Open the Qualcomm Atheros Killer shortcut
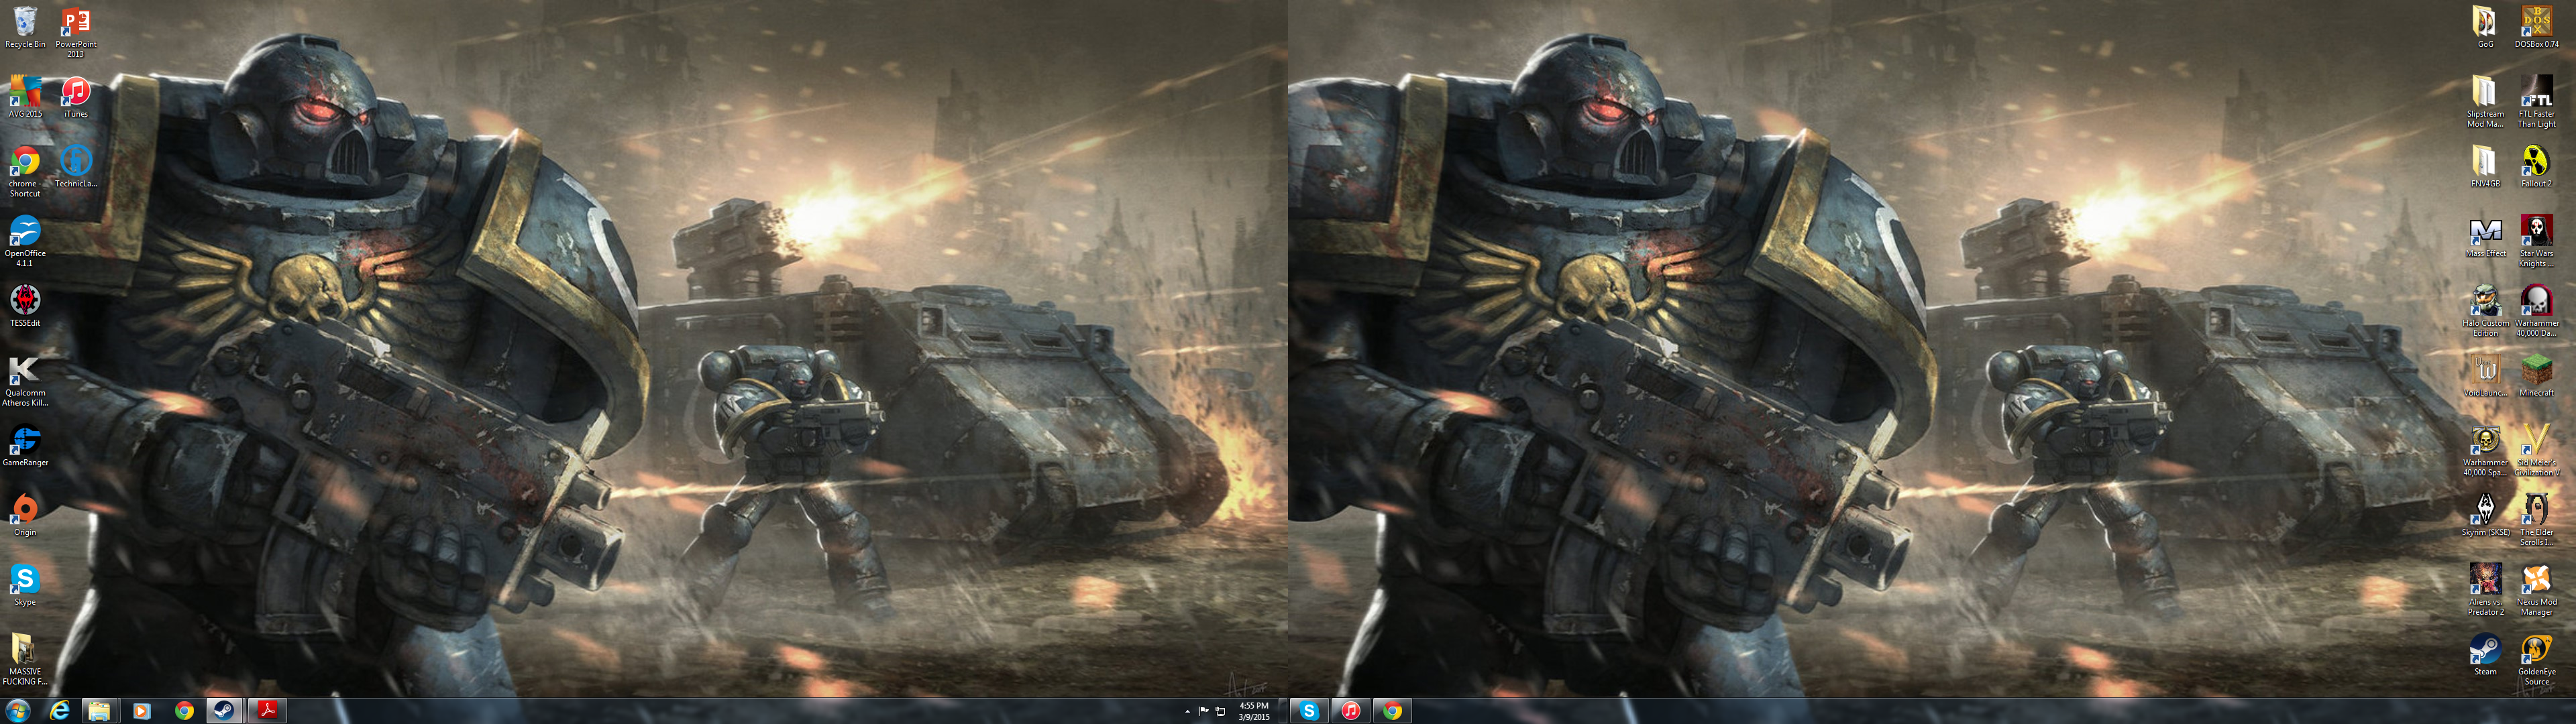 tap(25, 381)
